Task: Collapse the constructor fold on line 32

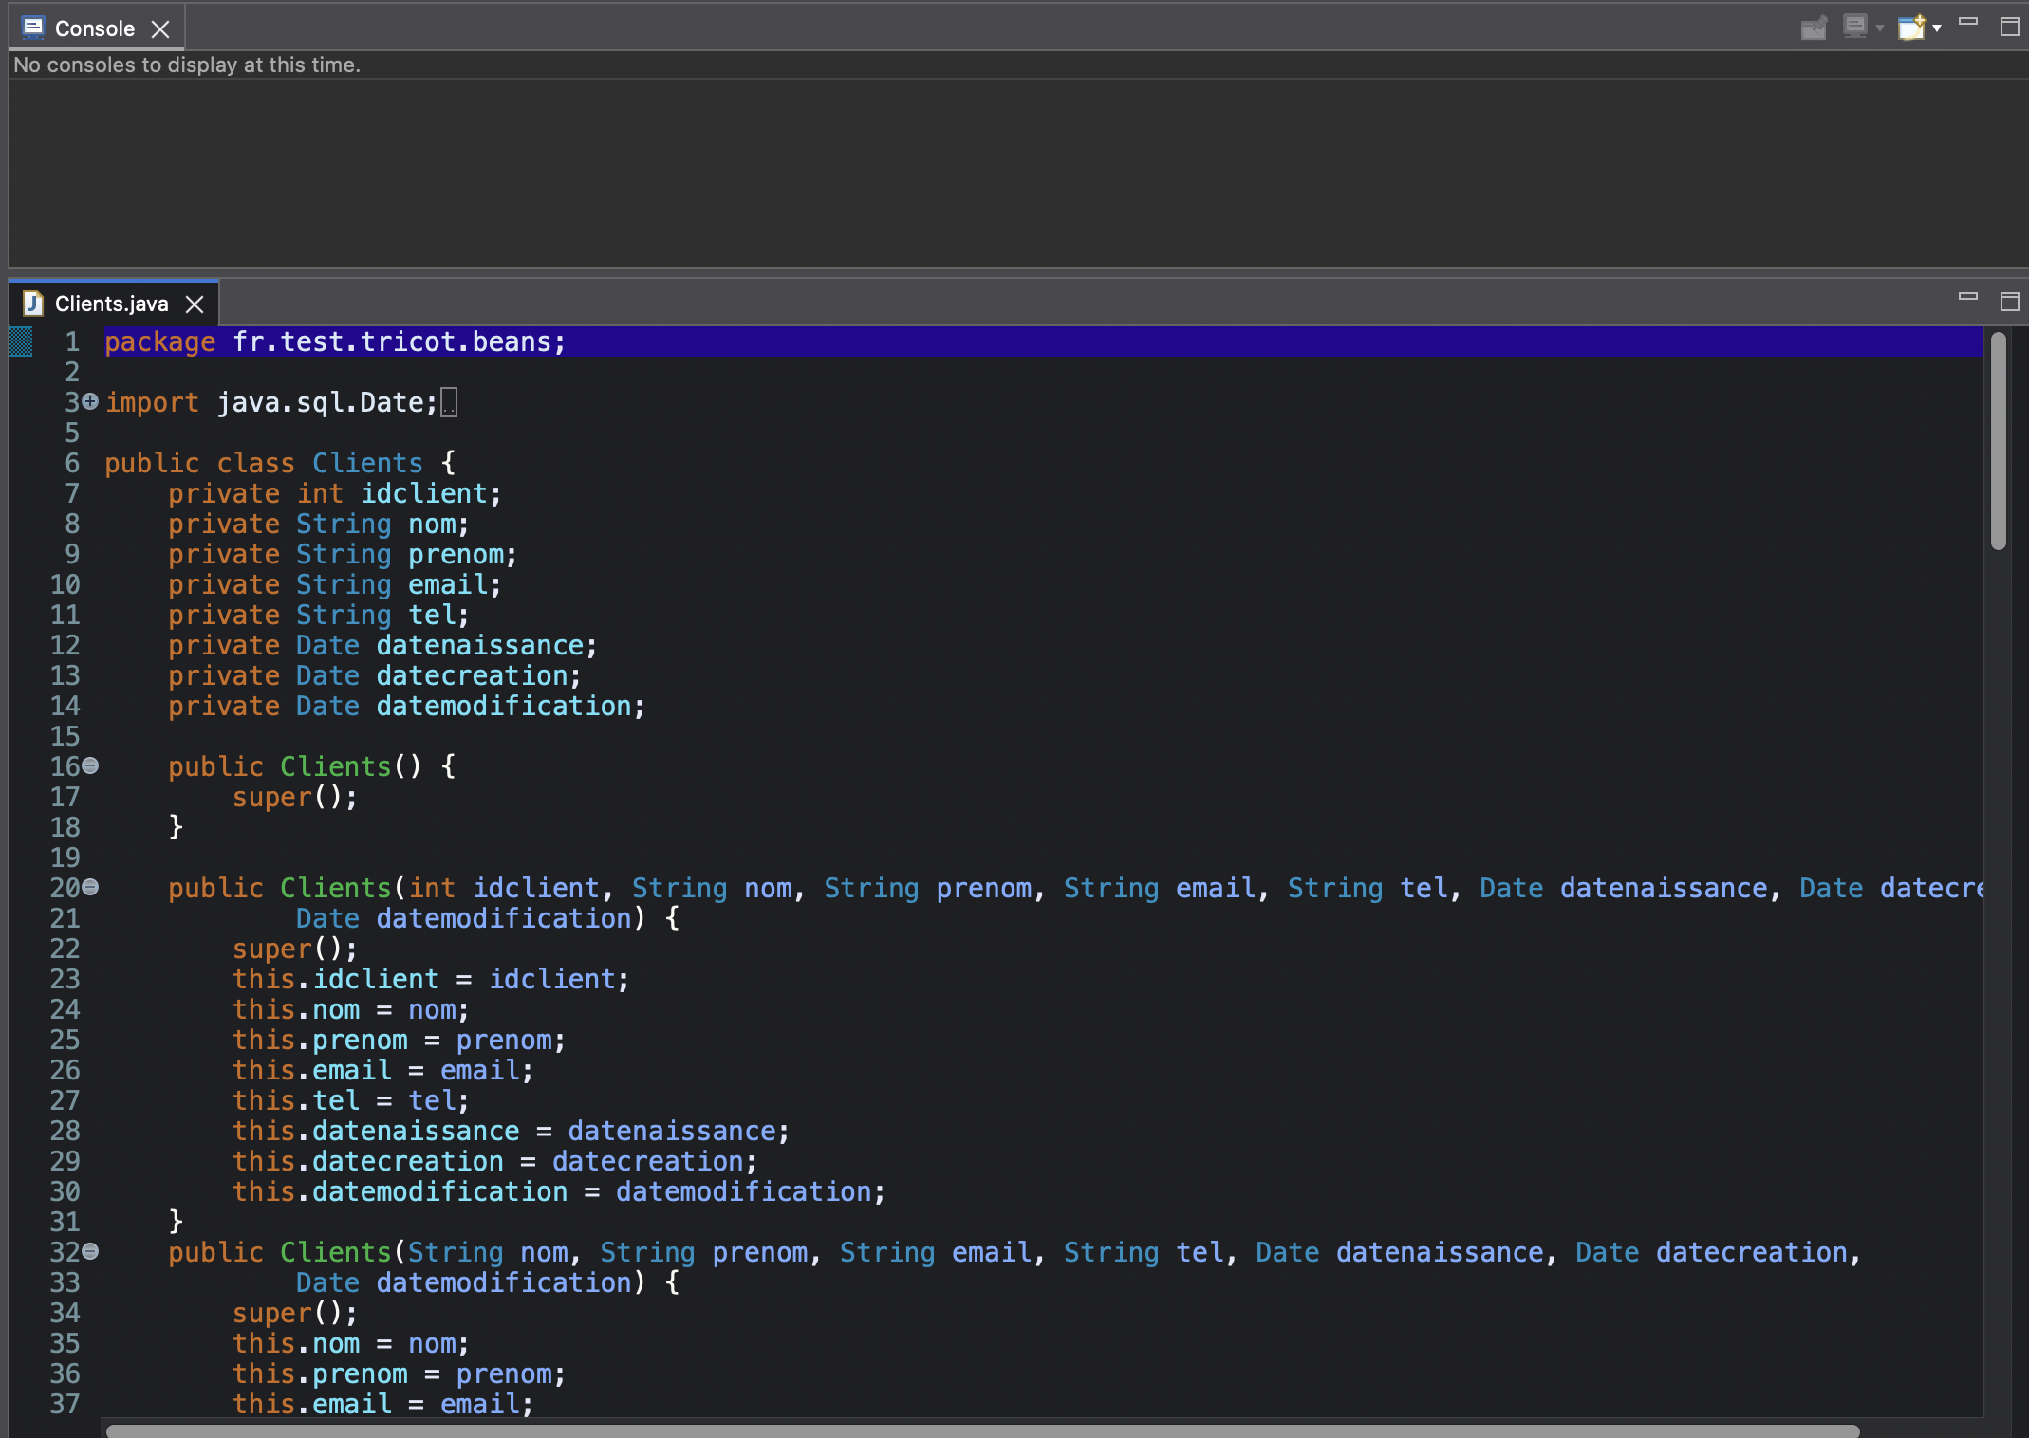Action: click(x=90, y=1251)
